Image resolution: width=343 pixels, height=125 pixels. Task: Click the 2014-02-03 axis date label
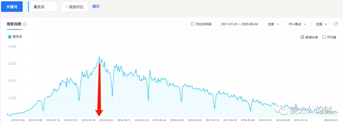(106, 120)
